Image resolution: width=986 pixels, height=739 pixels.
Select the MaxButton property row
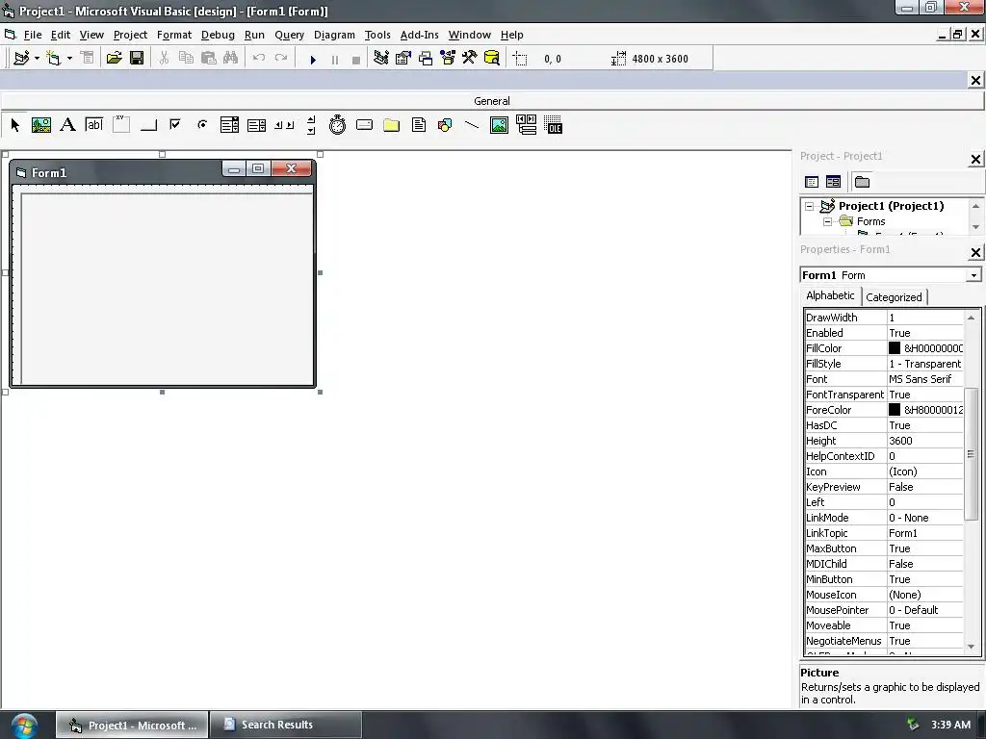[x=884, y=548]
